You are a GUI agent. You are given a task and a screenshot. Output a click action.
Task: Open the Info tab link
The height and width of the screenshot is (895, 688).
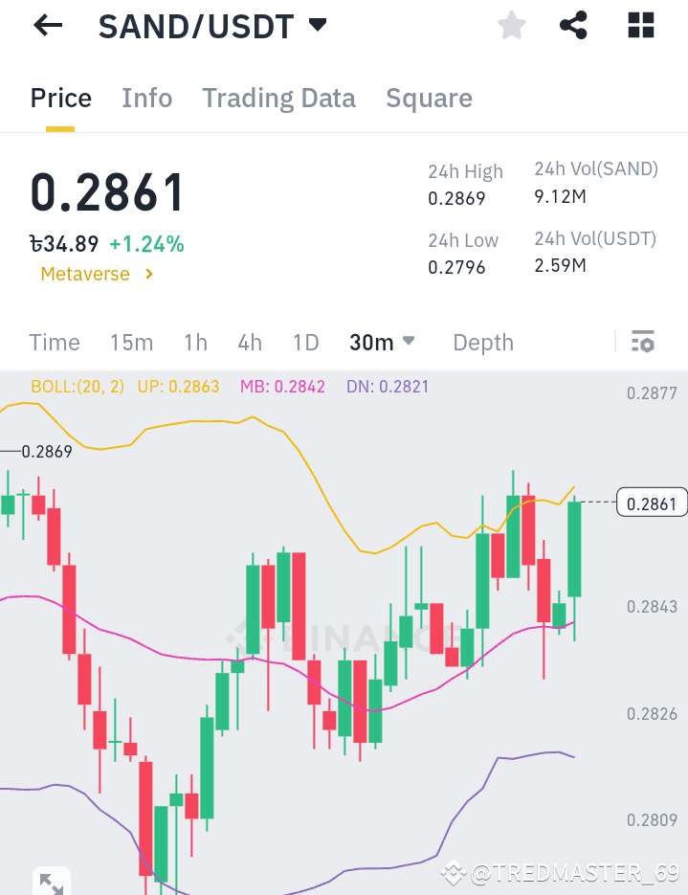(x=146, y=98)
